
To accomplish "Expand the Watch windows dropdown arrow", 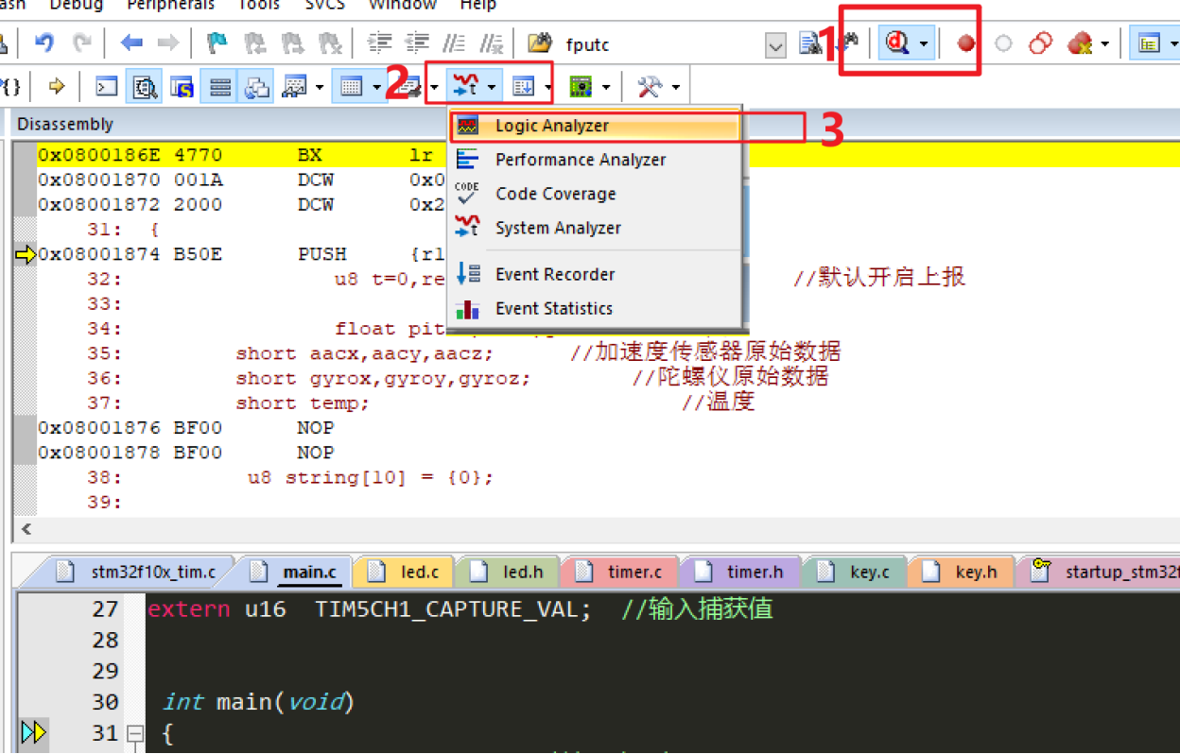I will click(x=320, y=88).
